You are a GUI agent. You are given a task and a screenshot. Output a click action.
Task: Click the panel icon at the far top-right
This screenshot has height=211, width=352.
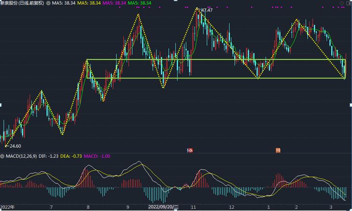pyautogui.click(x=348, y=3)
